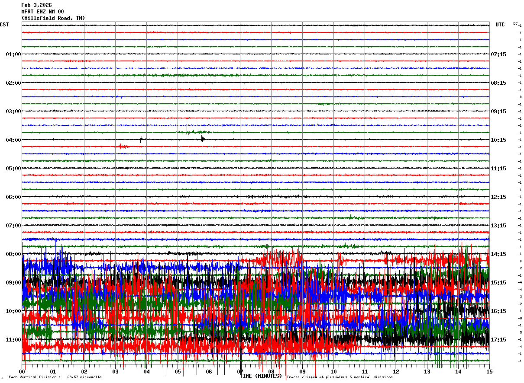
Task: Select the 01:00 CST row label
Action: (x=13, y=54)
